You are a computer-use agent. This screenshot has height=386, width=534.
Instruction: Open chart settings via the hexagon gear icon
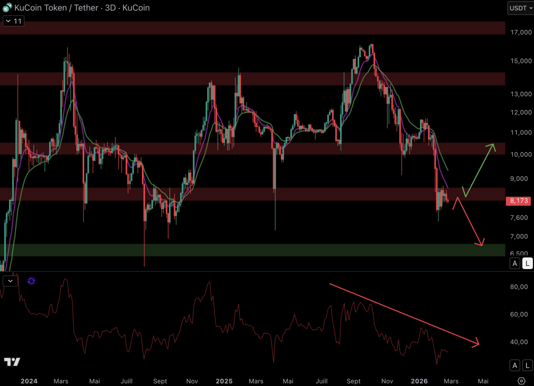point(521,381)
